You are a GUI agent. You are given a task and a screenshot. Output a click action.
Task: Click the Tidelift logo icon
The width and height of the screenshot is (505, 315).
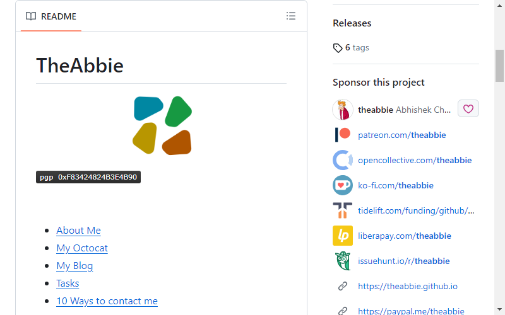click(x=342, y=210)
